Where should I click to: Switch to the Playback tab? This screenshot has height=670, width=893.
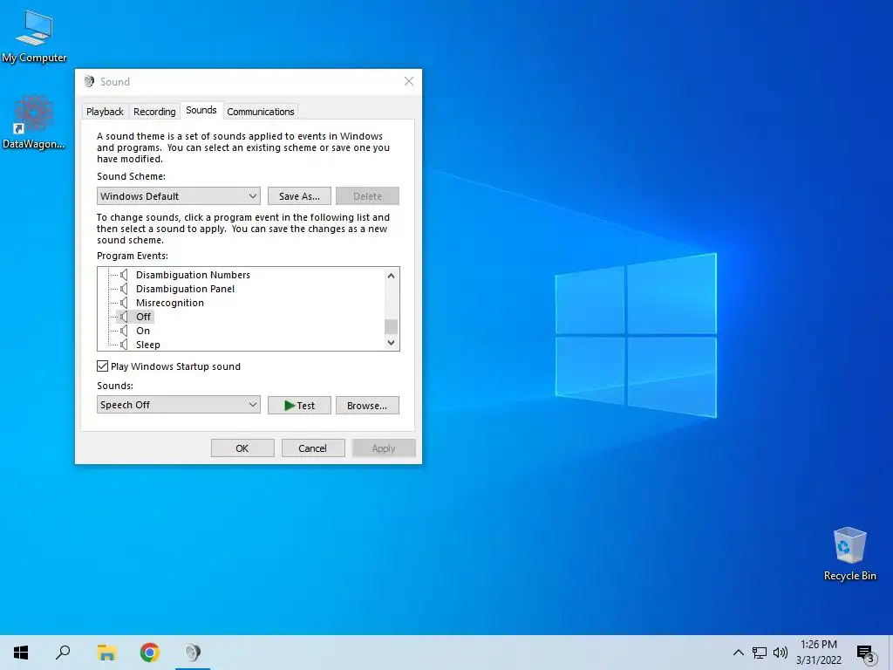tap(105, 112)
